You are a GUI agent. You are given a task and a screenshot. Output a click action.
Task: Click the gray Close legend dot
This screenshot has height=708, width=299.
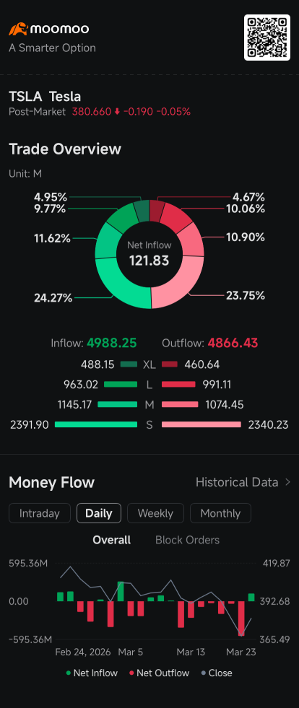tap(204, 673)
